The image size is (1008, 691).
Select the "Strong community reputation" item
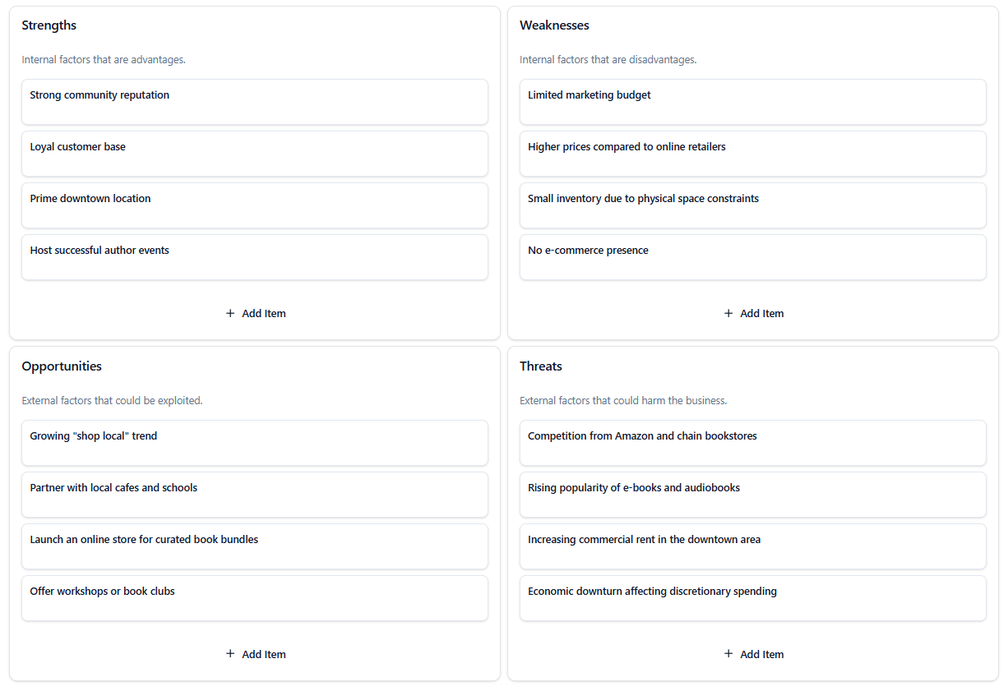click(x=99, y=95)
